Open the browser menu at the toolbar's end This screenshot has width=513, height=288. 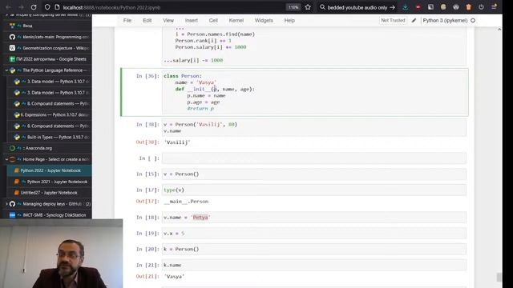[494, 7]
